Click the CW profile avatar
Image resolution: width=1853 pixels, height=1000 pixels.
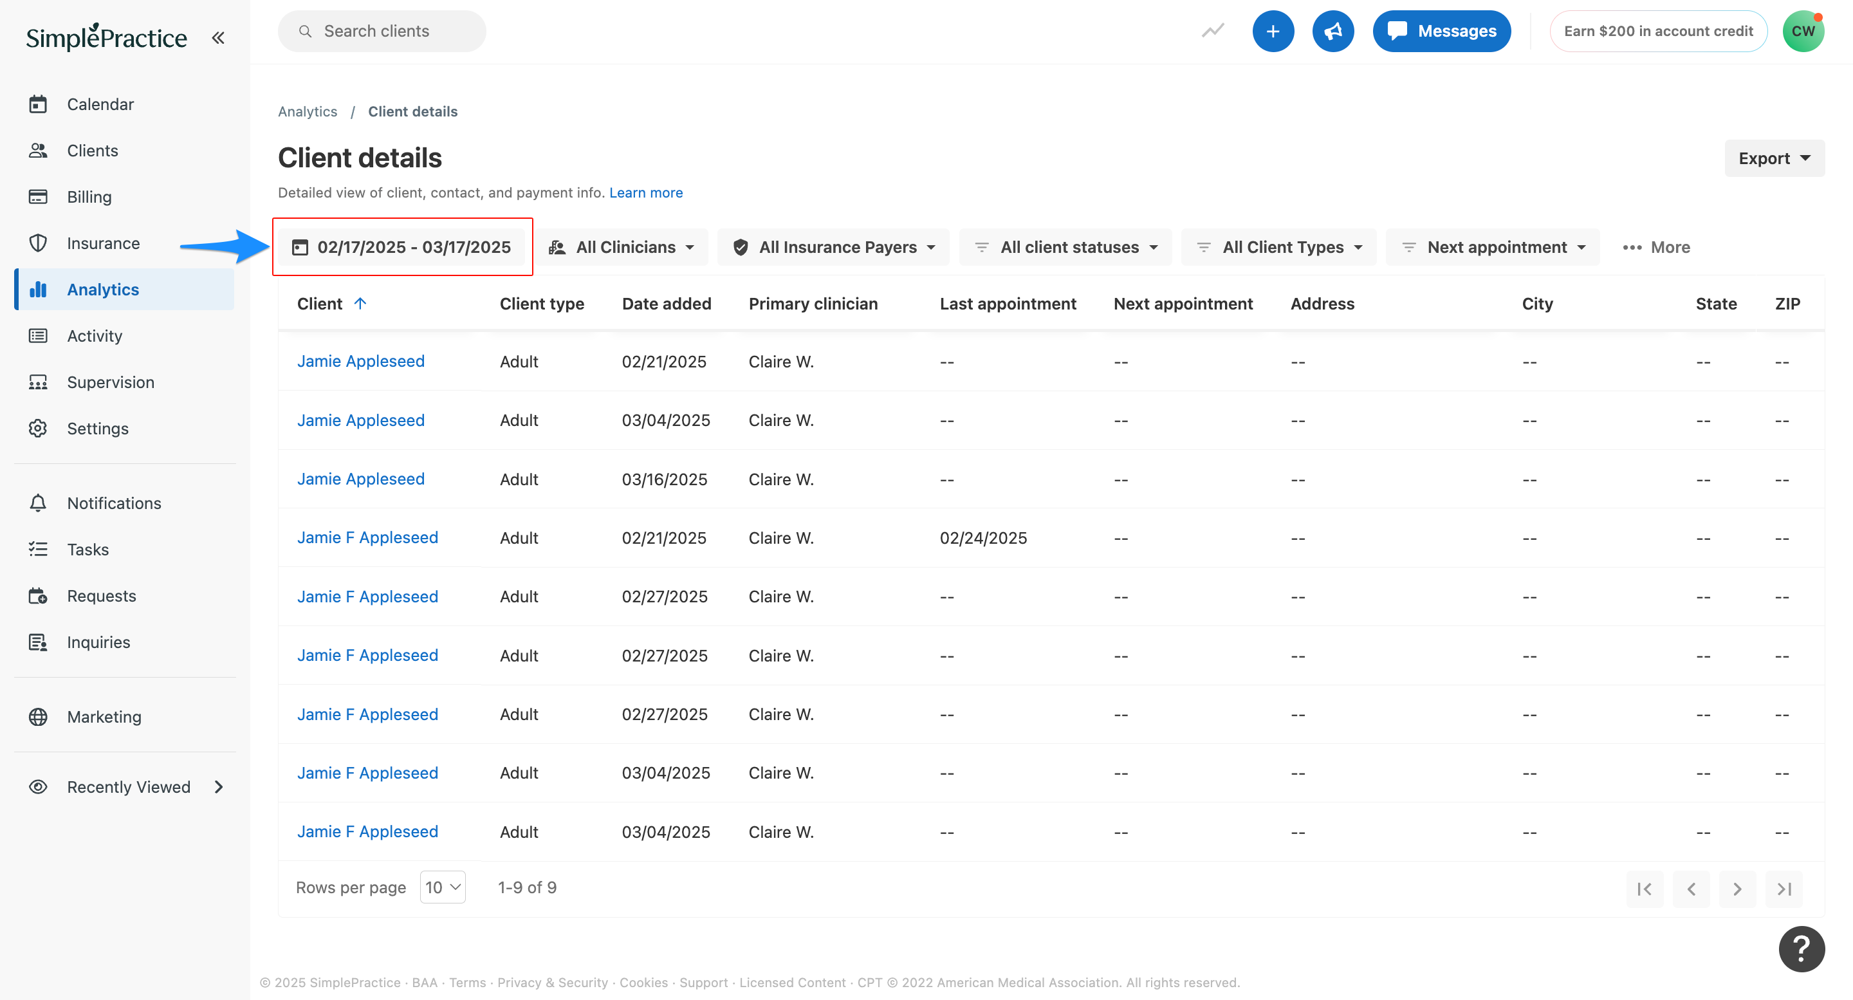(x=1803, y=31)
